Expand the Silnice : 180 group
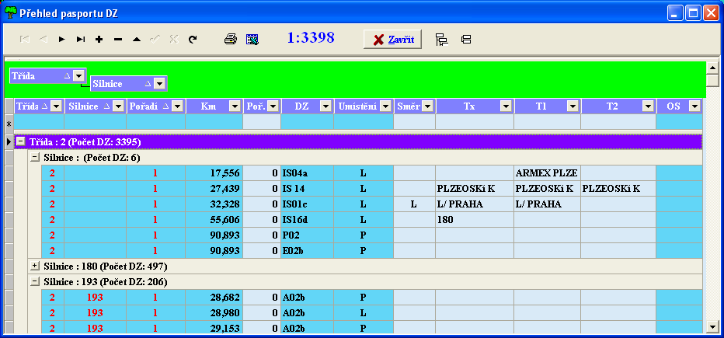The height and width of the screenshot is (338, 724). (35, 266)
